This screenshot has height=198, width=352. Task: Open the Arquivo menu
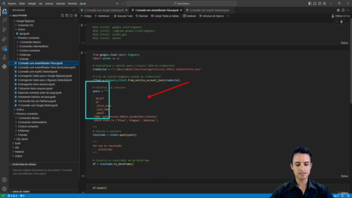pyautogui.click(x=12, y=3)
